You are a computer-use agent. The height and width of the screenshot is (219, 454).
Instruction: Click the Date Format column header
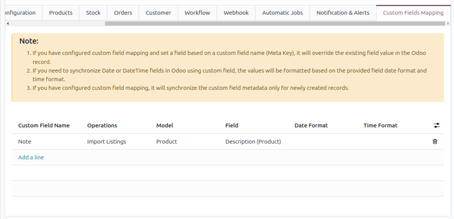pyautogui.click(x=311, y=125)
